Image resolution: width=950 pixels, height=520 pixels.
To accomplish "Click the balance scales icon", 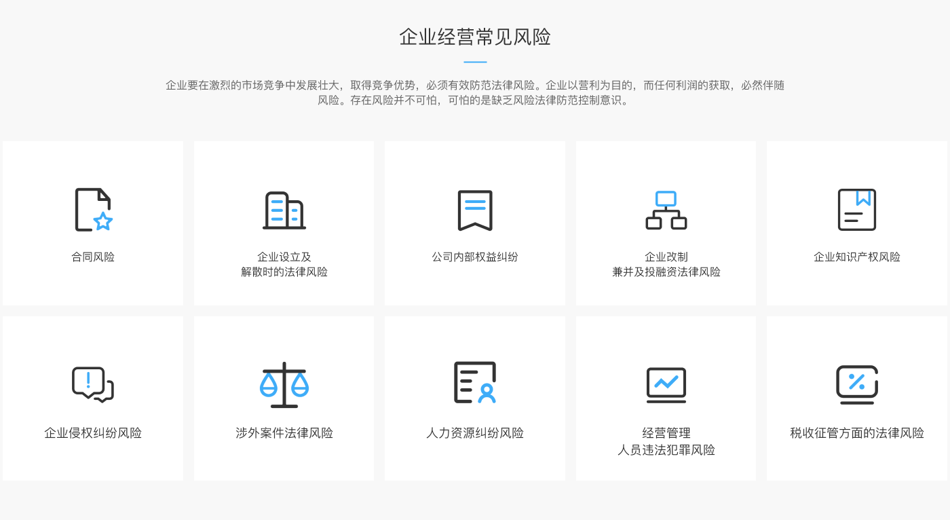I will point(284,385).
